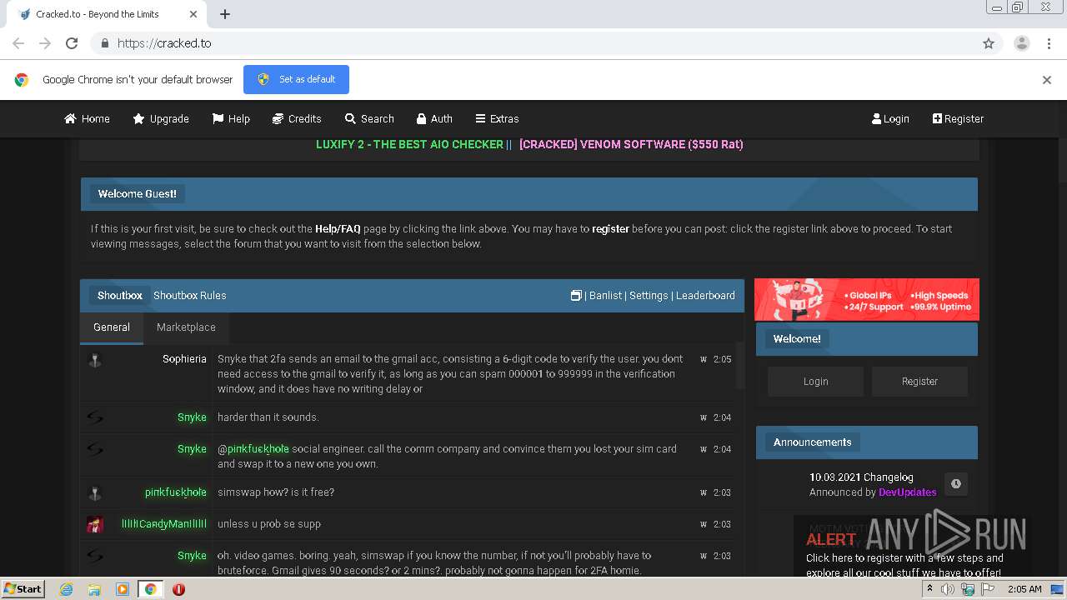Click the clock icon beside Changelog
The height and width of the screenshot is (600, 1067).
tap(955, 484)
